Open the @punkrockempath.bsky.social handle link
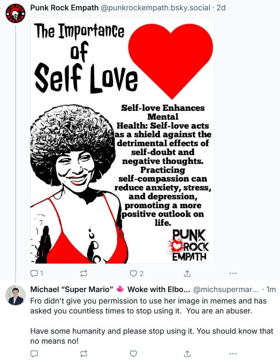 coord(155,8)
